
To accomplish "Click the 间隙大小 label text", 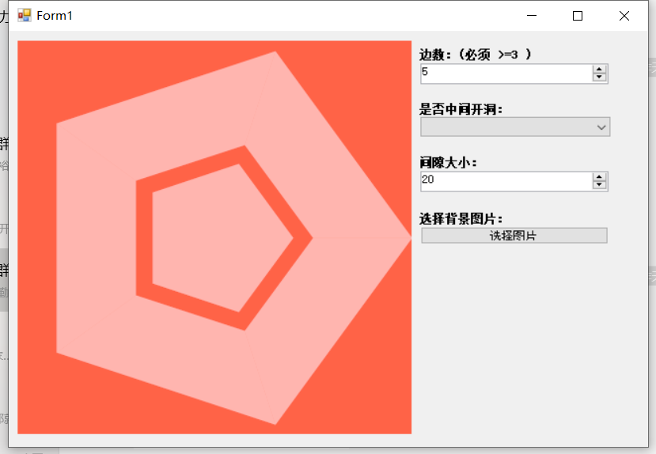I will click(448, 162).
